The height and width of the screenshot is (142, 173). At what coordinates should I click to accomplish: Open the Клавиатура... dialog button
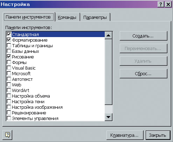point(125,135)
